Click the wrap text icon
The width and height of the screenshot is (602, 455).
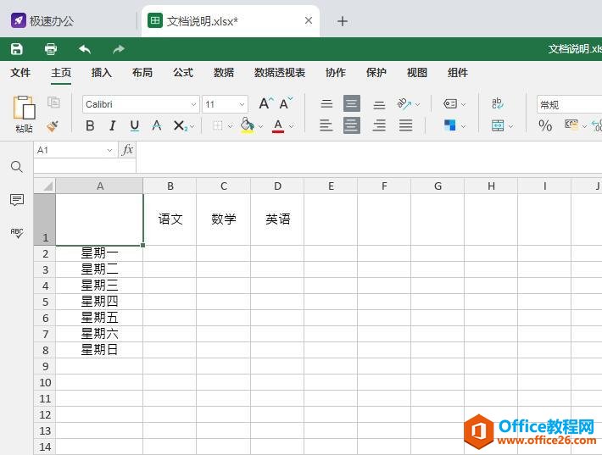click(498, 103)
